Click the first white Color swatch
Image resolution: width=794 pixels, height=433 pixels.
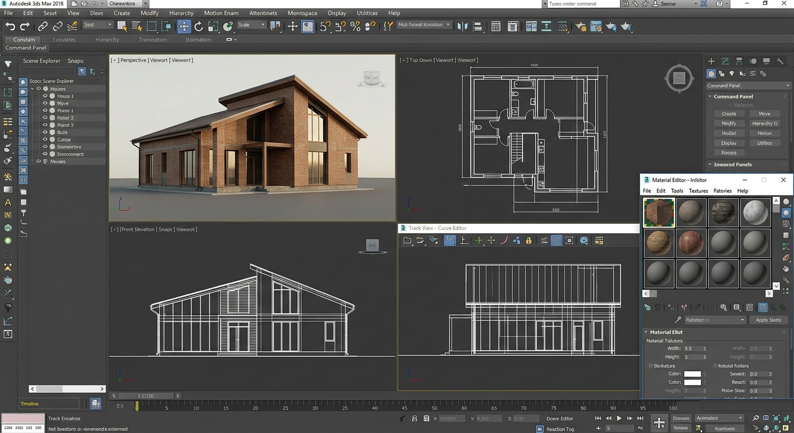click(x=692, y=373)
